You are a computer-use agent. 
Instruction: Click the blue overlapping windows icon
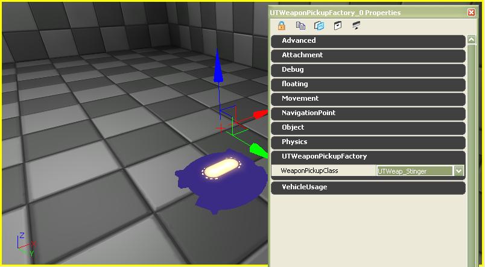pyautogui.click(x=319, y=26)
